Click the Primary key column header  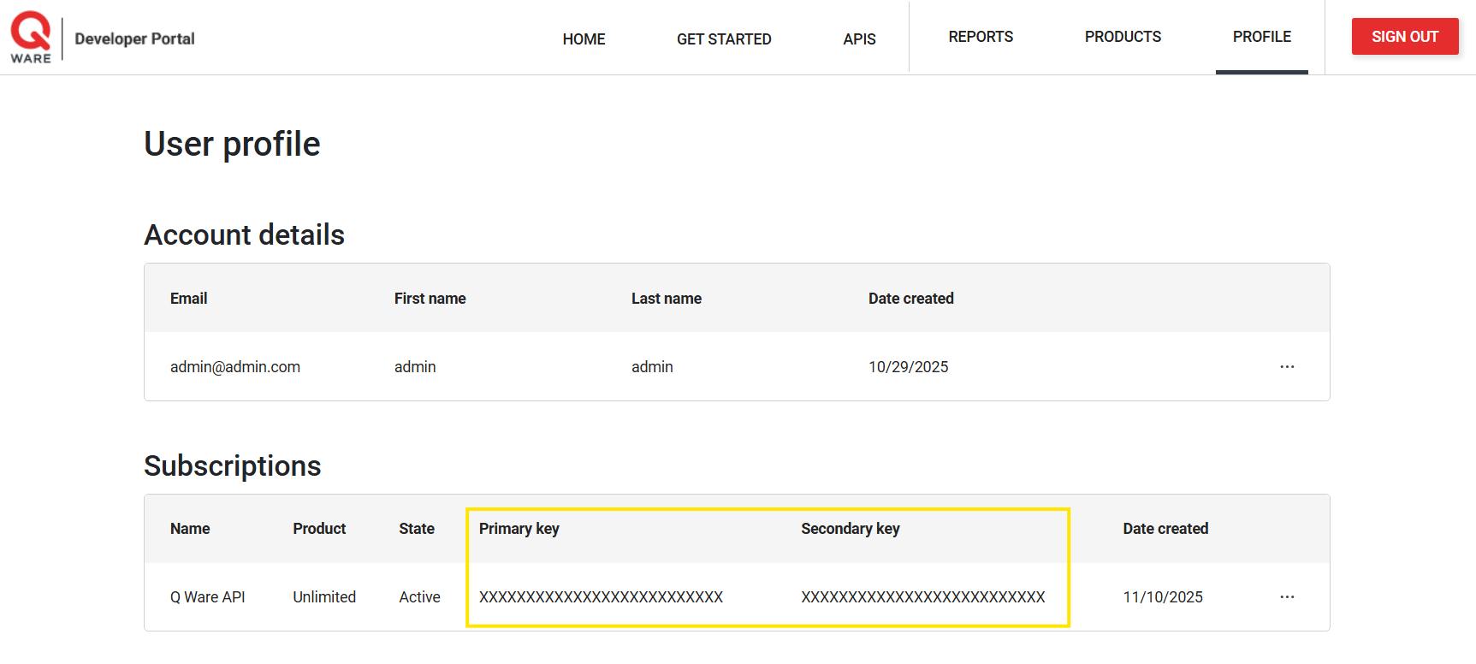coord(519,528)
